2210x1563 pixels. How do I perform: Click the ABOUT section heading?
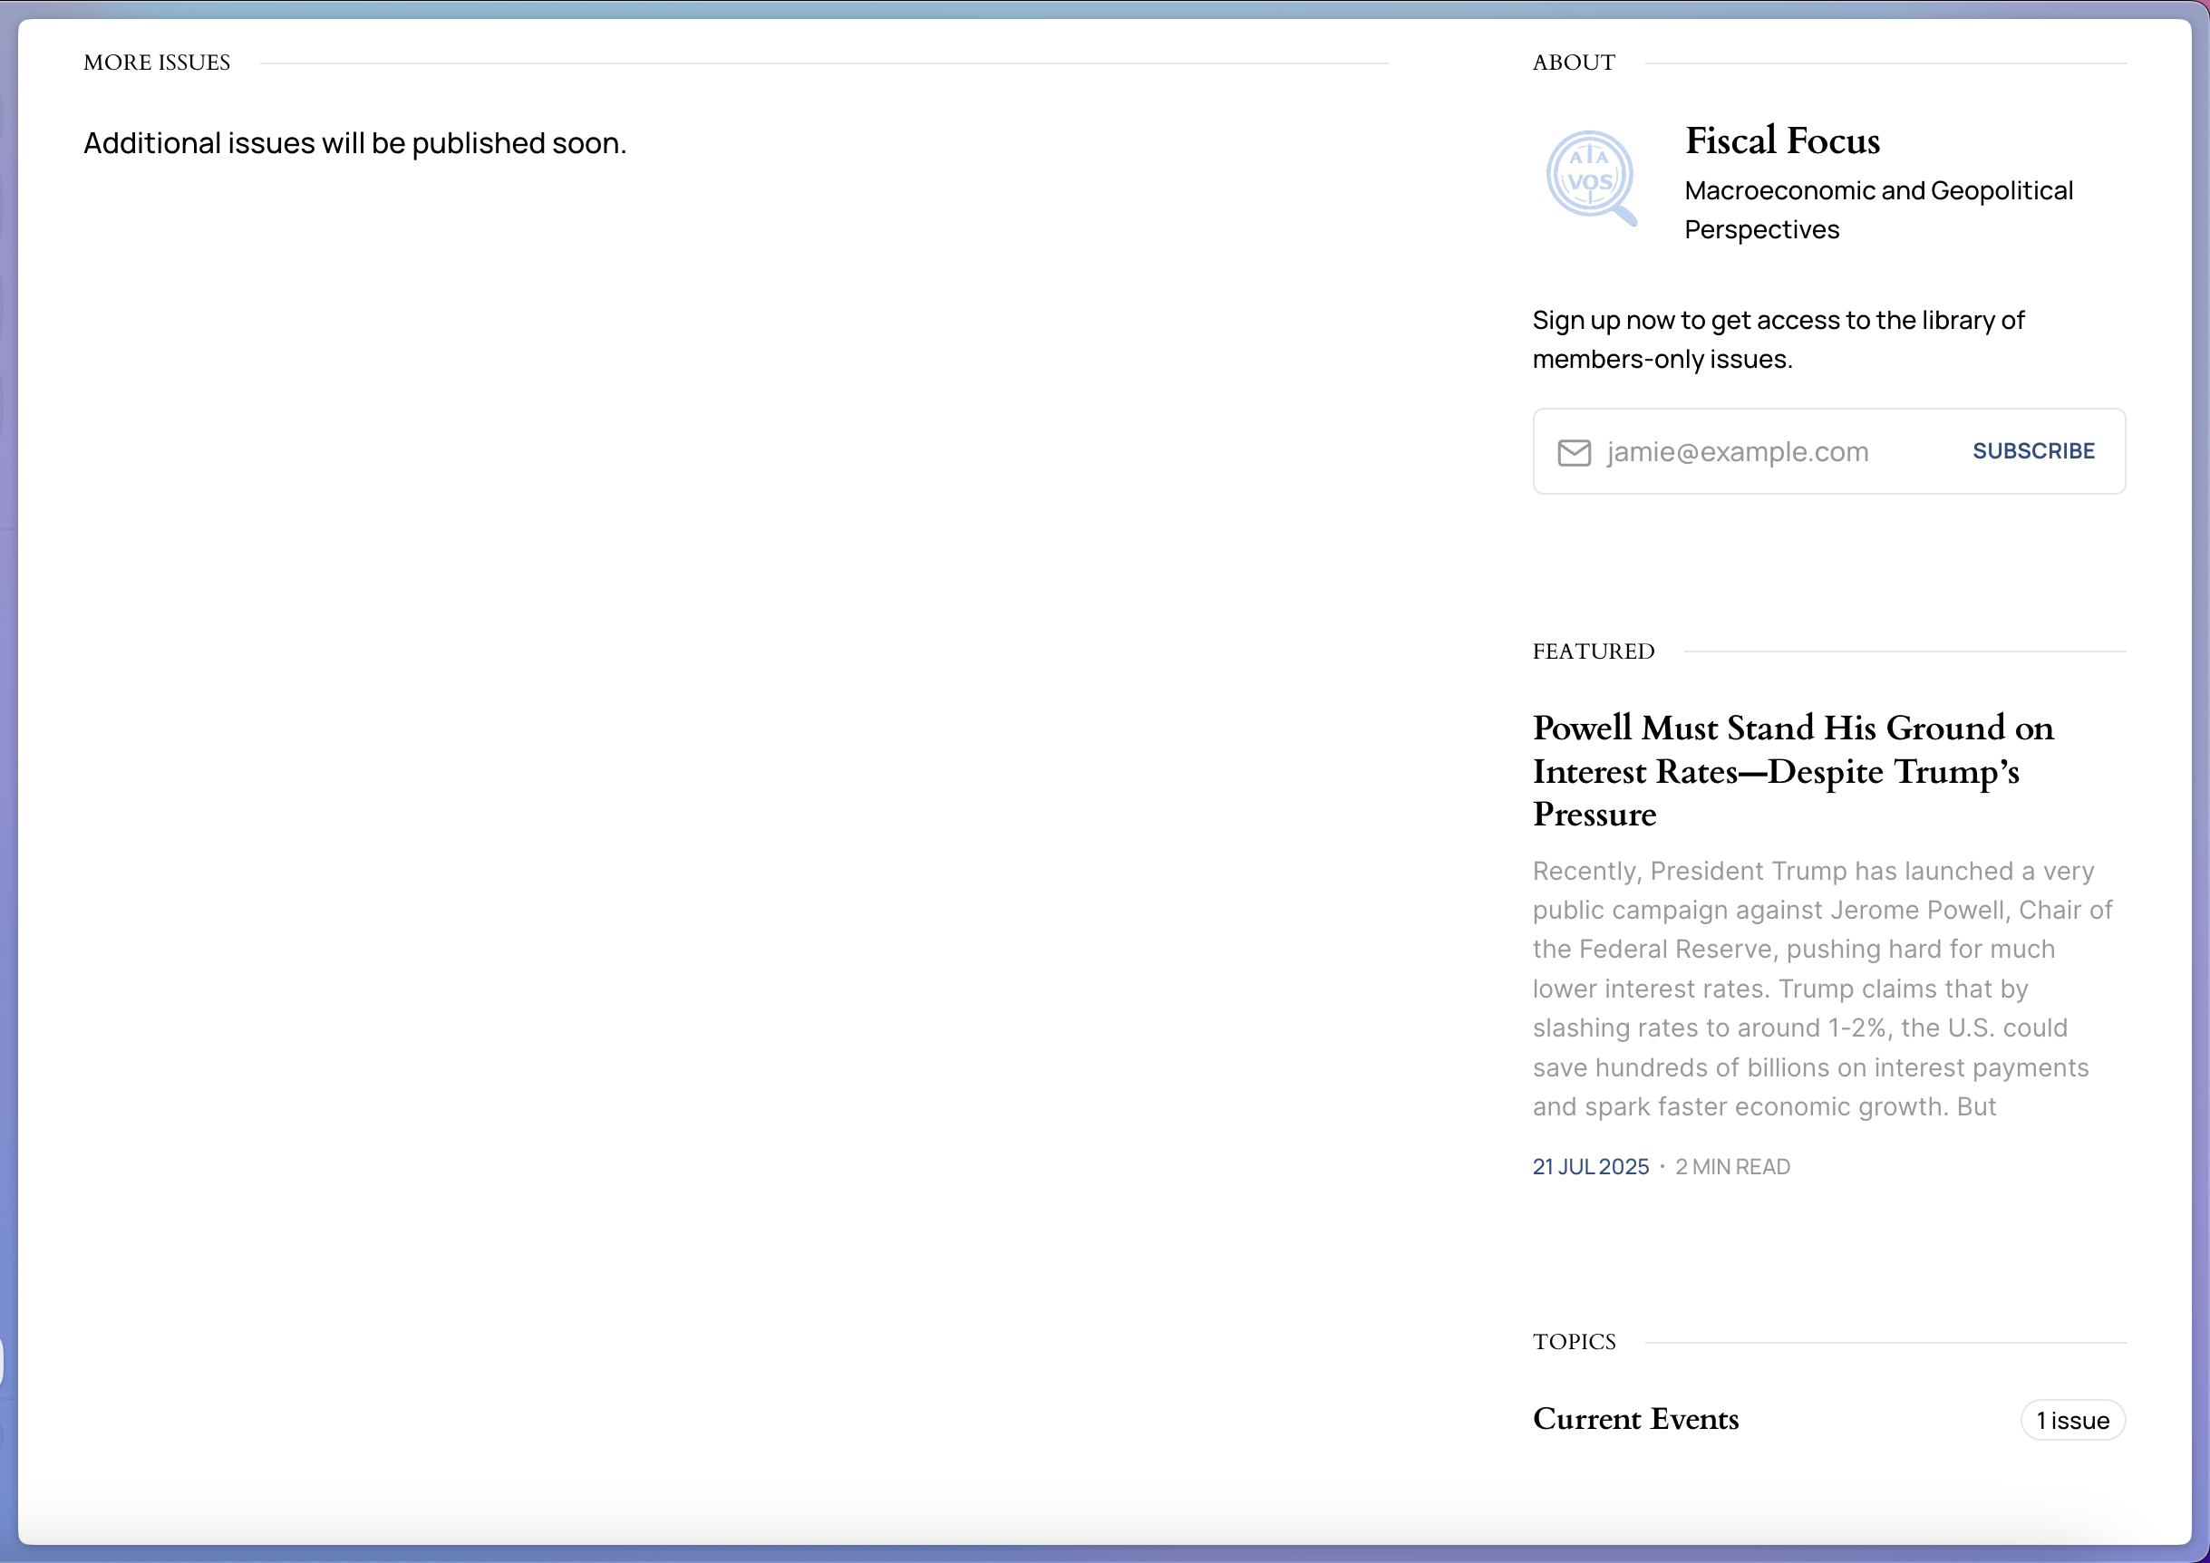(x=1574, y=63)
